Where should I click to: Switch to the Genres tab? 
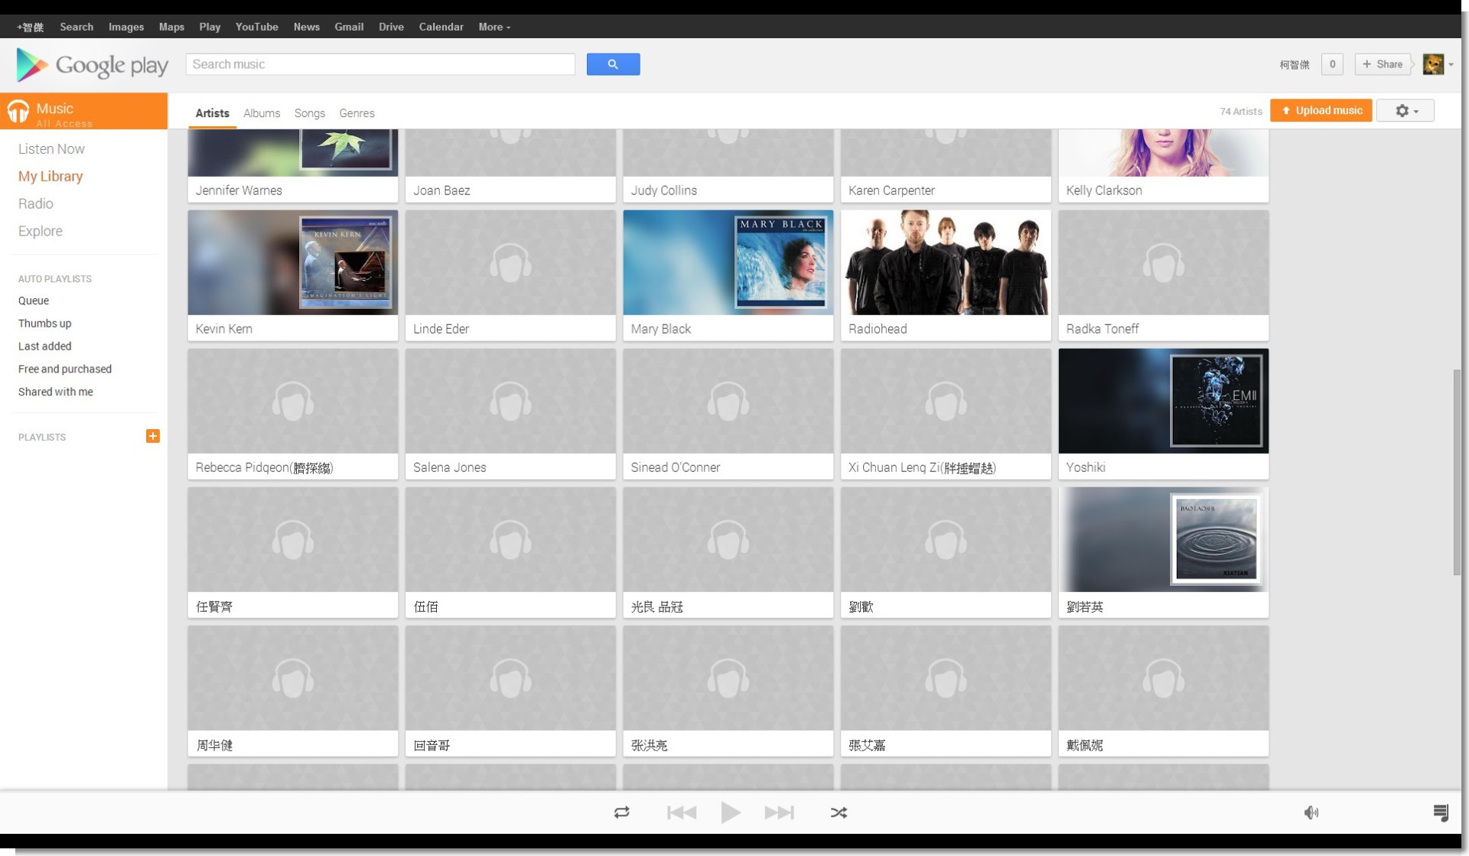coord(357,113)
